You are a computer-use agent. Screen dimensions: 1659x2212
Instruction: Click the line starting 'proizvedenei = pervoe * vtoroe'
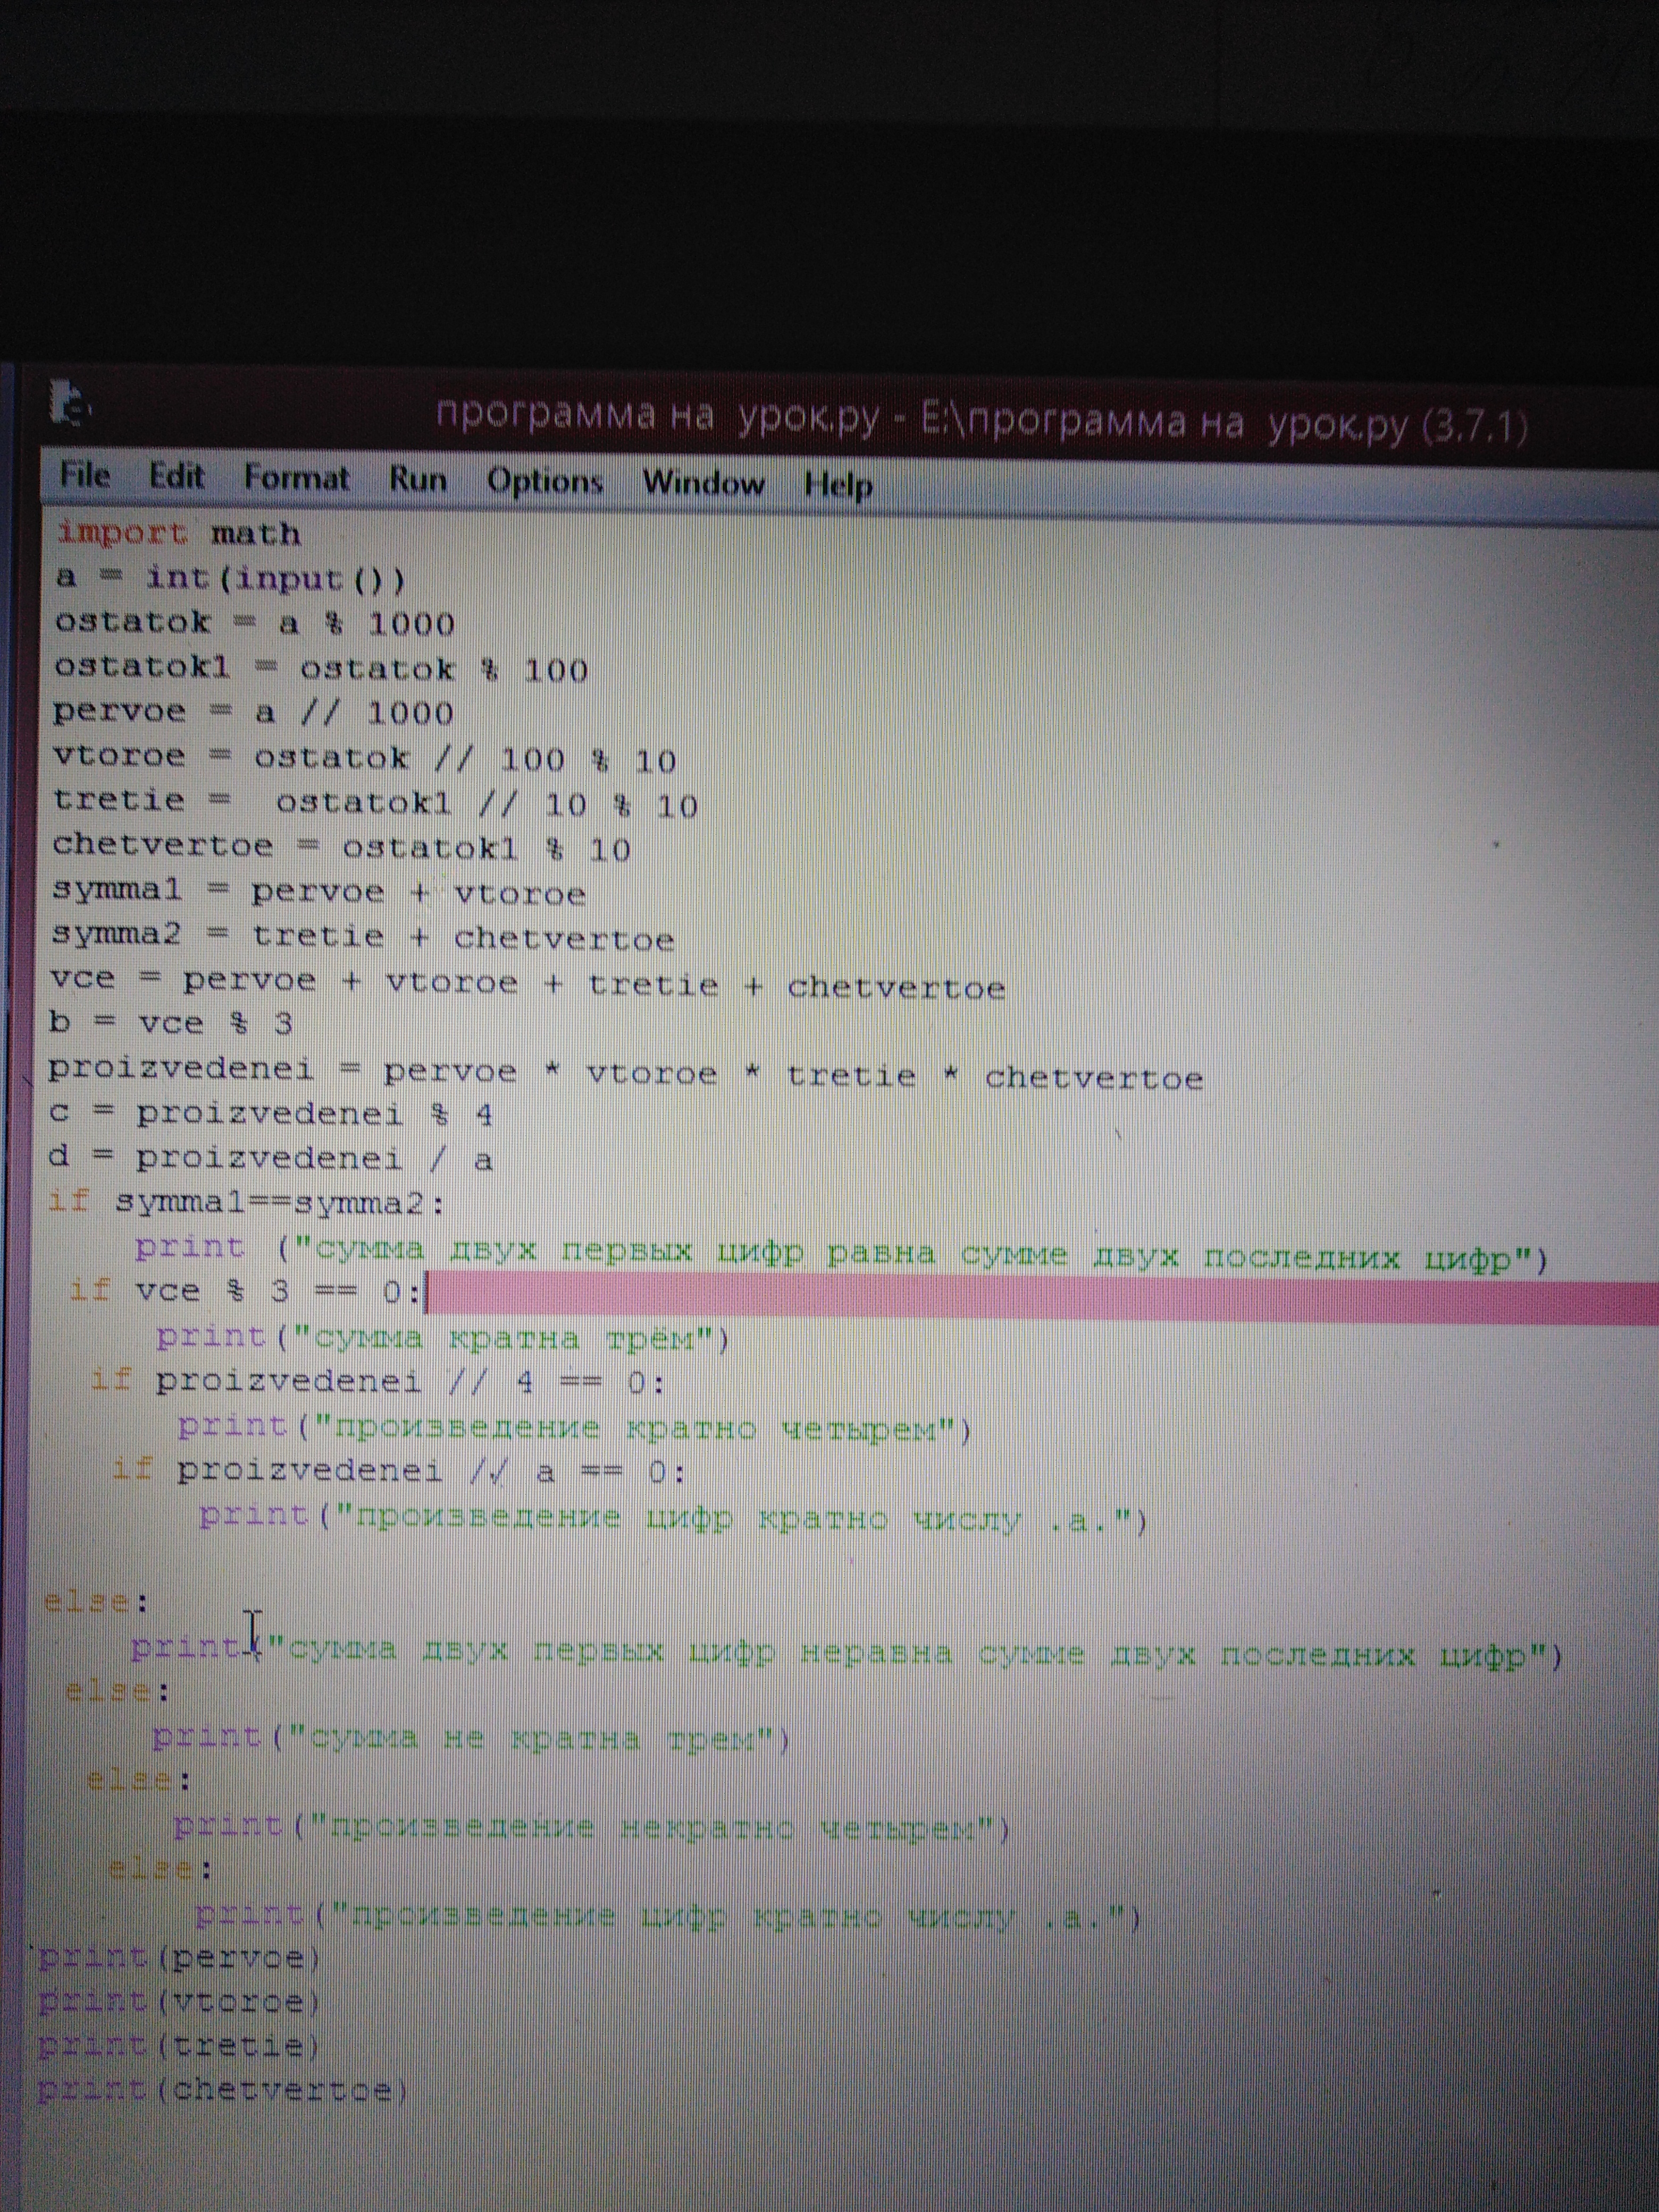626,1073
